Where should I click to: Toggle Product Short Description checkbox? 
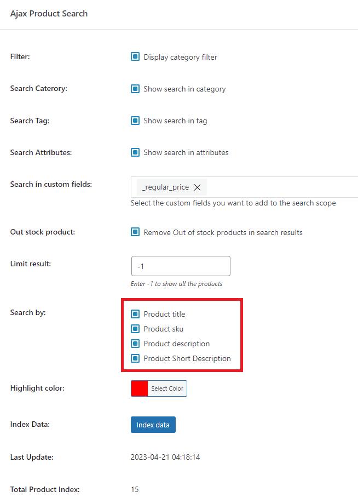point(135,358)
